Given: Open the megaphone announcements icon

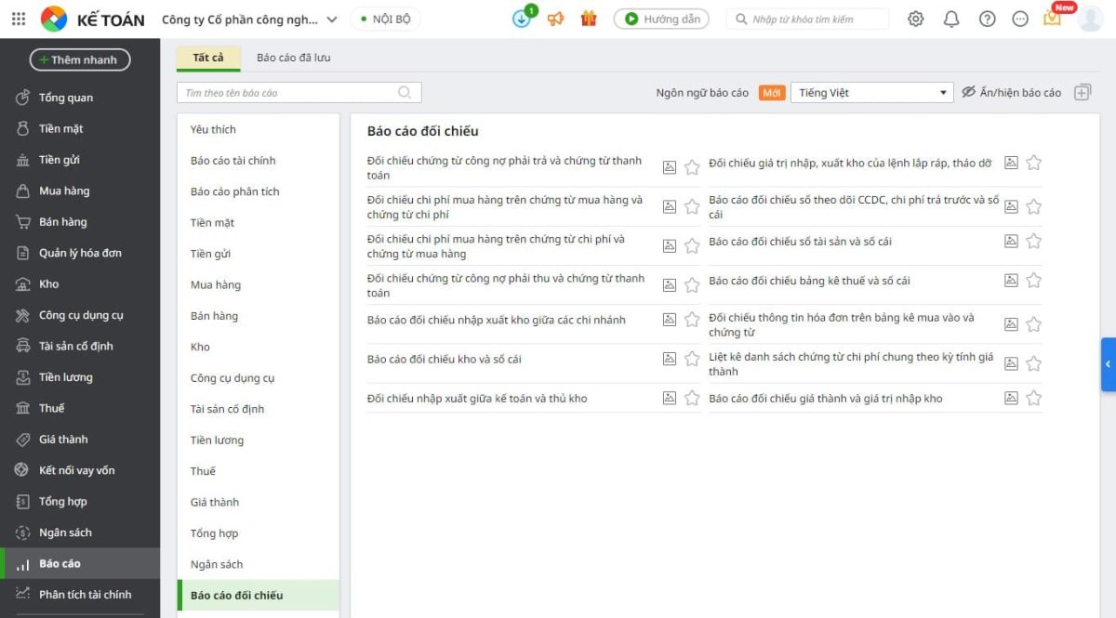Looking at the screenshot, I should click(555, 19).
